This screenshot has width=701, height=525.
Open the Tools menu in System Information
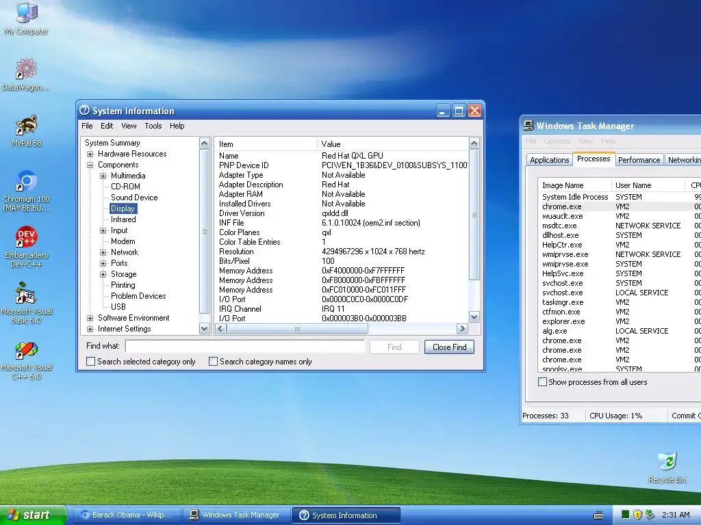point(153,126)
